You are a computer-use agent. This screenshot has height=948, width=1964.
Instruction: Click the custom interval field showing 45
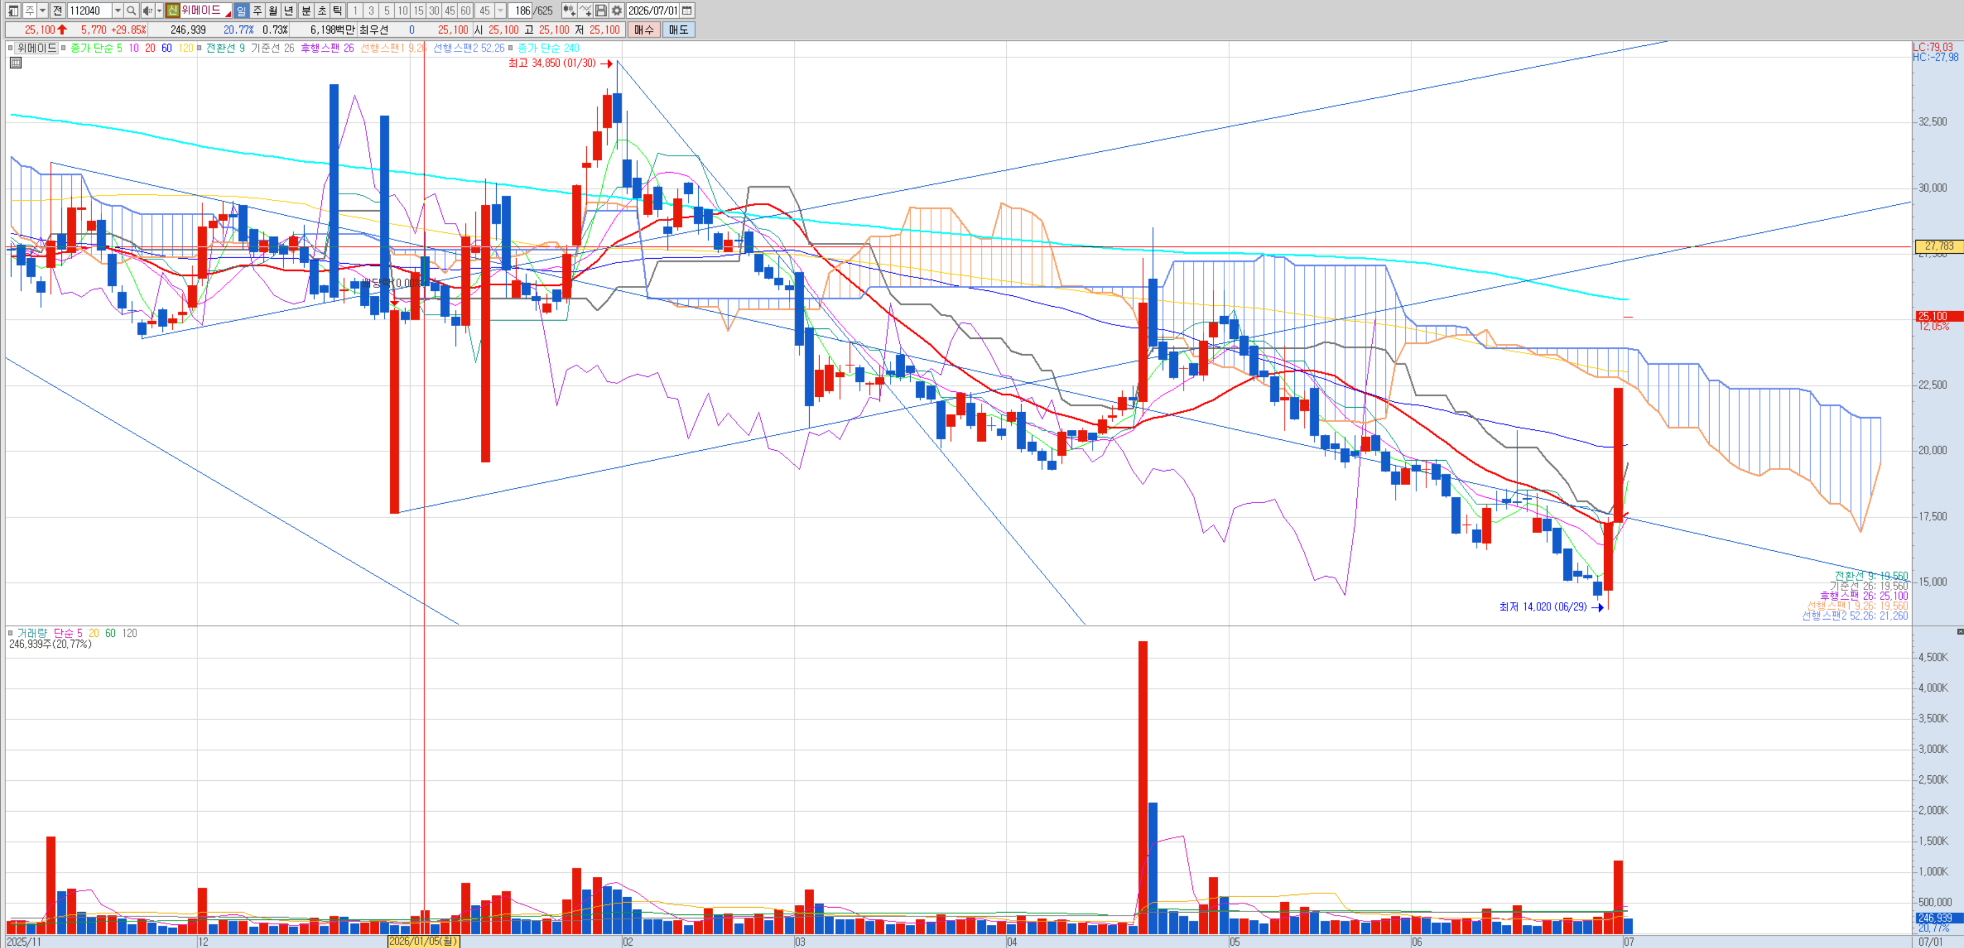[x=485, y=10]
